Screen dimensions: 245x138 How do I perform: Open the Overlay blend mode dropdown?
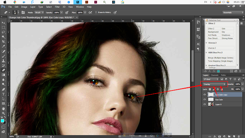coord(214,84)
